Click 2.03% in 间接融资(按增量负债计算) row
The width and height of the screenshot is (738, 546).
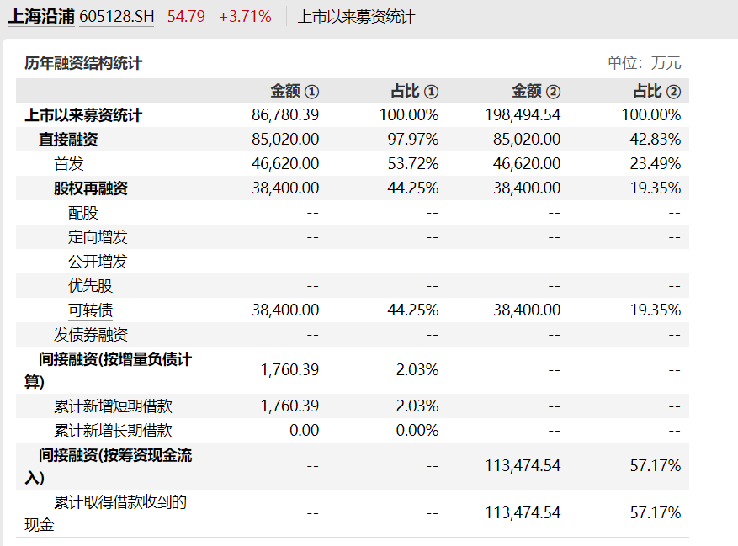click(417, 370)
